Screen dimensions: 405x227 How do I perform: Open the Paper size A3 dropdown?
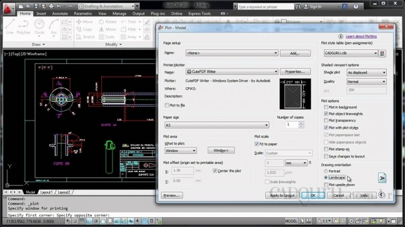(x=216, y=125)
